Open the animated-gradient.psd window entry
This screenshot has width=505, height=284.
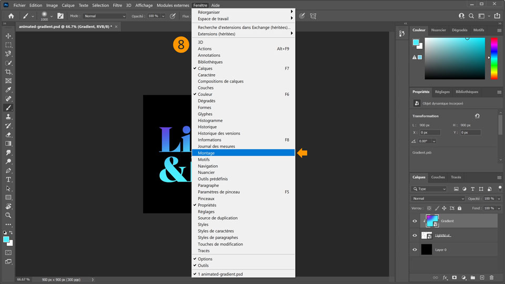click(243, 274)
